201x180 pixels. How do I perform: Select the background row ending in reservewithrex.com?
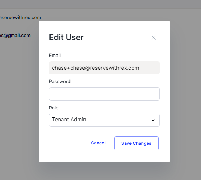tap(19, 18)
